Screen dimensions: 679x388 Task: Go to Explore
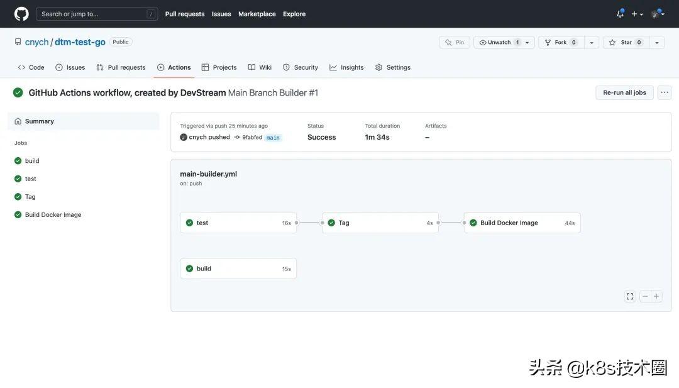294,14
